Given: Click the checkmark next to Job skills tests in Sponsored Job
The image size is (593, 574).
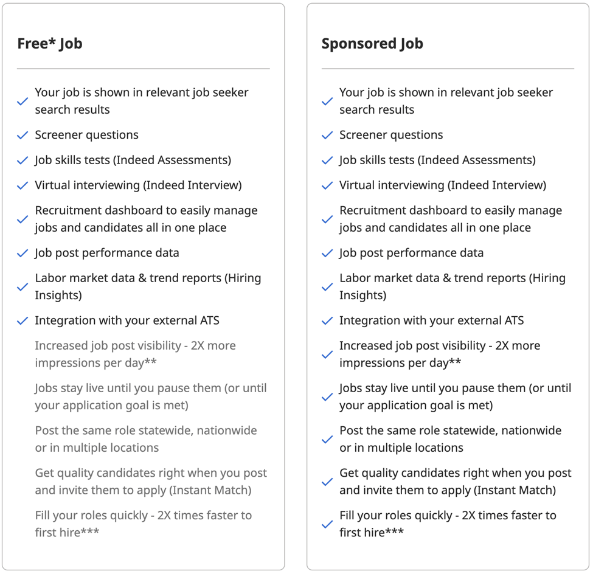Looking at the screenshot, I should point(327,161).
